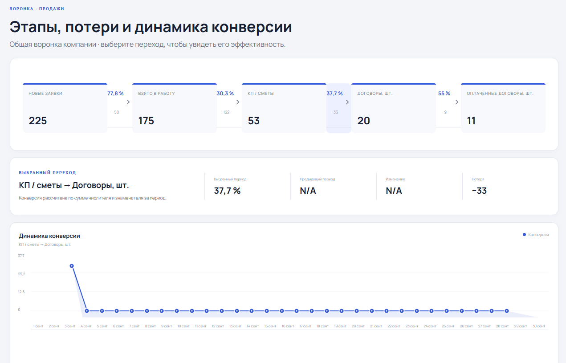Viewport: 566px width, 363px height.
Task: Open the КП / сметы stage card
Action: click(284, 108)
